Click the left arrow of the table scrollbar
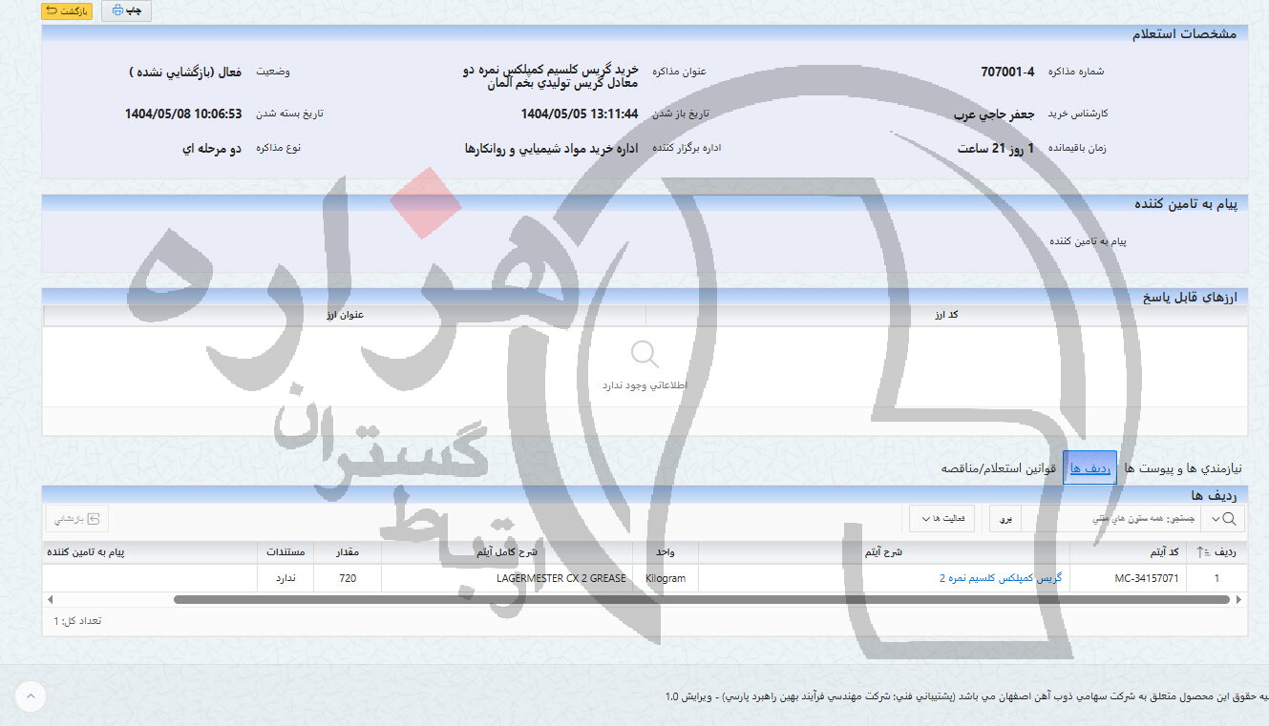 pos(49,600)
